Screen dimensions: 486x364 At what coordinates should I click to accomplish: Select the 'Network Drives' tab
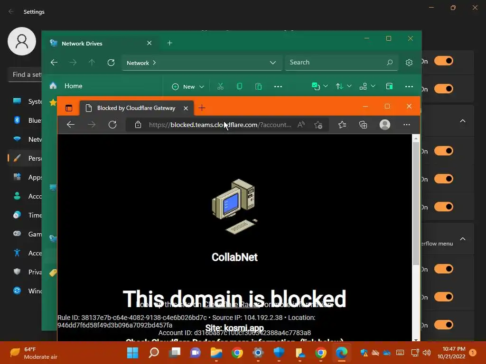coord(101,43)
